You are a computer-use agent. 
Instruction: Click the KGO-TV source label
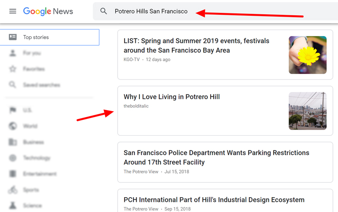(131, 59)
